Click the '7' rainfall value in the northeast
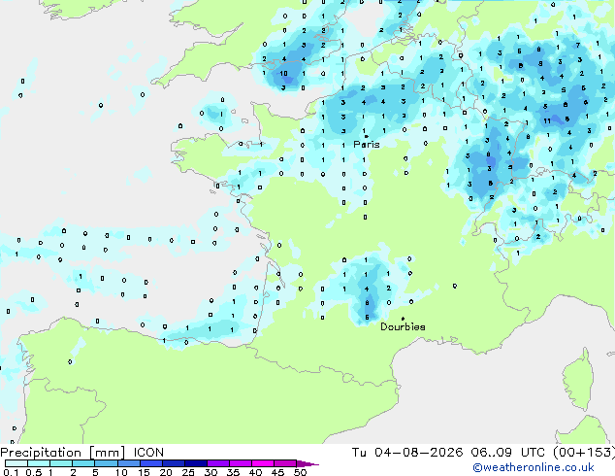This screenshot has width=615, height=476. (578, 46)
